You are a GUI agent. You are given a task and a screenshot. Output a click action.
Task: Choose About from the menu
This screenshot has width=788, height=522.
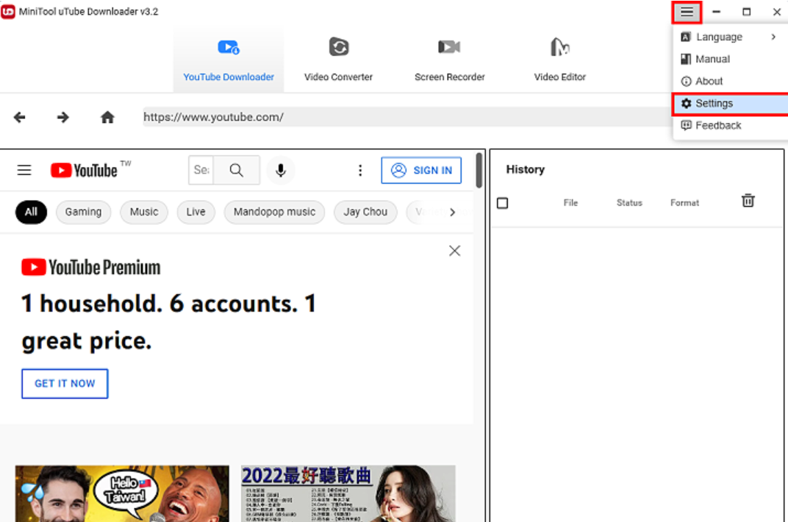coord(730,81)
